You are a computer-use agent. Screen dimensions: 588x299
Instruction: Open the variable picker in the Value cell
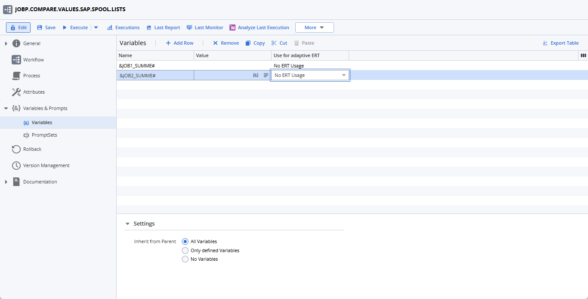[x=256, y=75]
